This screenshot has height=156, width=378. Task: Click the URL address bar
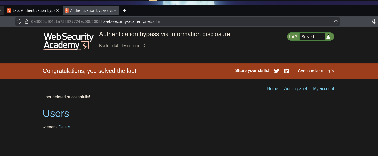(x=178, y=21)
